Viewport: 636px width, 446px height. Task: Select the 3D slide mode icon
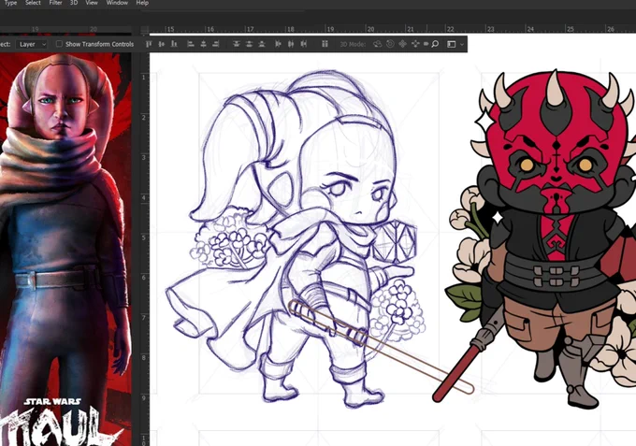pyautogui.click(x=415, y=44)
